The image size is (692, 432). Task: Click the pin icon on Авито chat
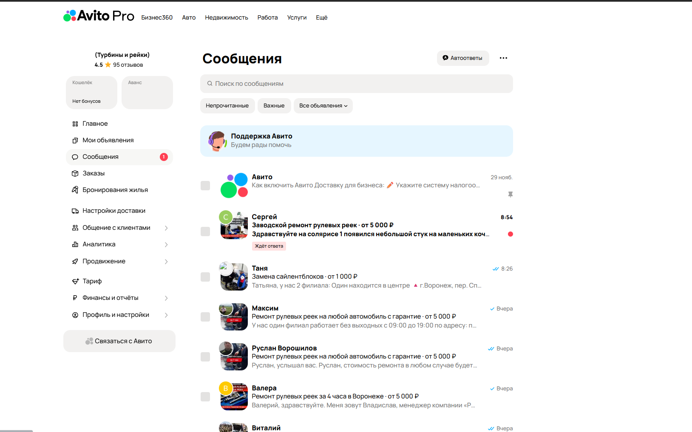[x=510, y=195]
